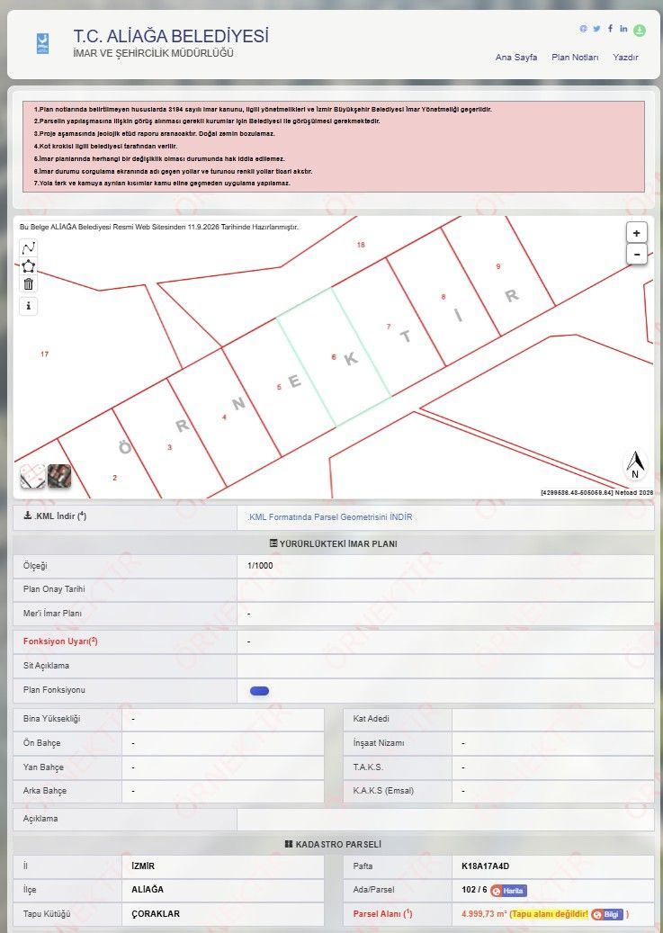Viewport: 663px width, 933px height.
Task: Click the Aliağa Belediyesi logo
Action: [x=43, y=44]
